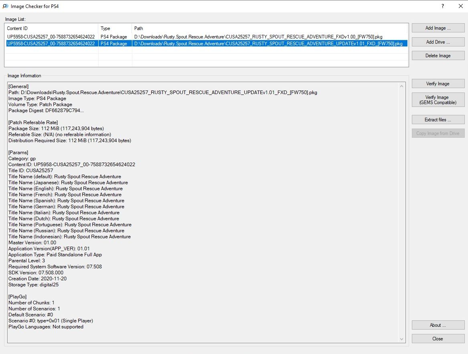Click the Path column header
Viewport: 468px width, 354px height.
[269, 28]
